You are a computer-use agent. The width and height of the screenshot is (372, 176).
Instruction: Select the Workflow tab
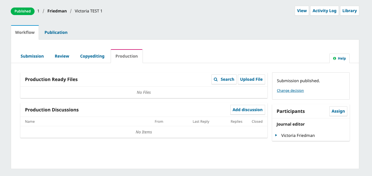point(25,32)
